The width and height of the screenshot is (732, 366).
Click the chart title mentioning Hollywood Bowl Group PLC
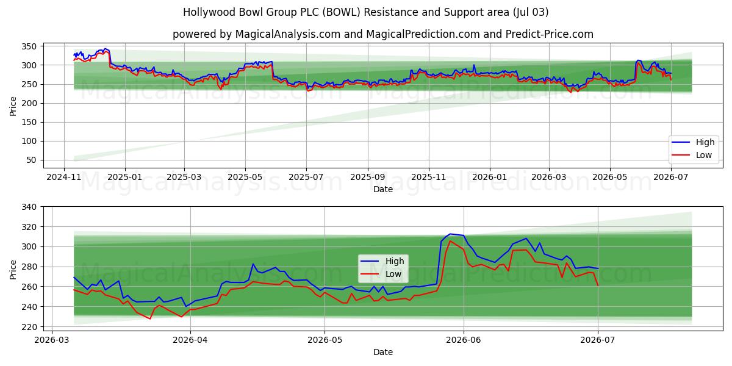365,12
